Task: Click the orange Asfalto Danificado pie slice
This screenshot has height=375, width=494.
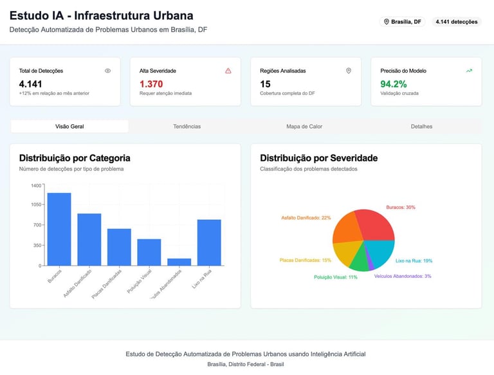Action: (346, 227)
